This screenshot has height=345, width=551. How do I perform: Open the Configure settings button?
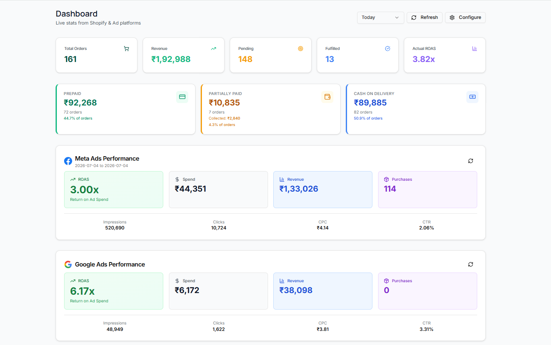pyautogui.click(x=466, y=18)
